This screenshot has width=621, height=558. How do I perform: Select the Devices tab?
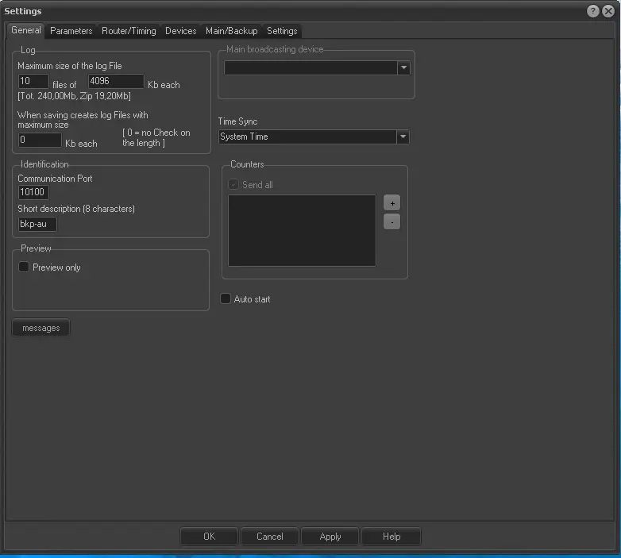[180, 31]
